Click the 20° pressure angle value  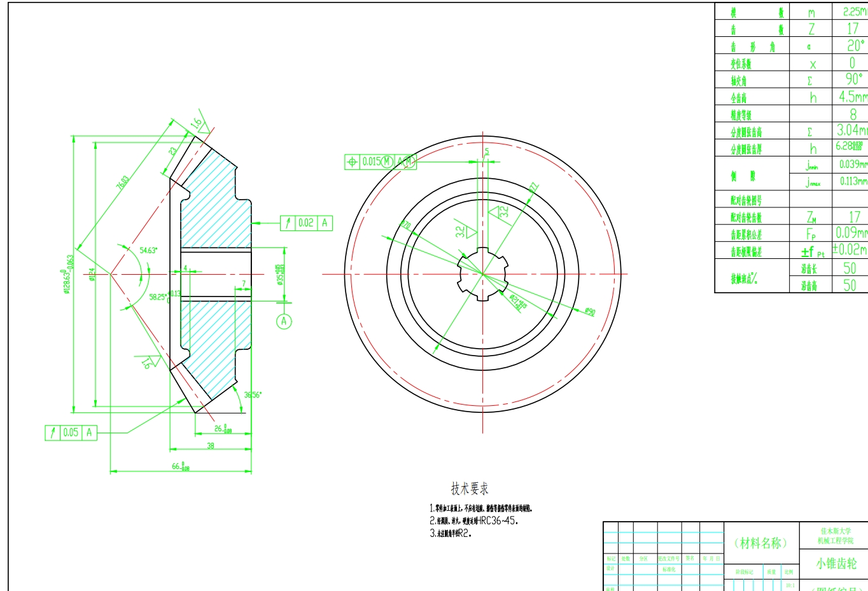click(855, 45)
